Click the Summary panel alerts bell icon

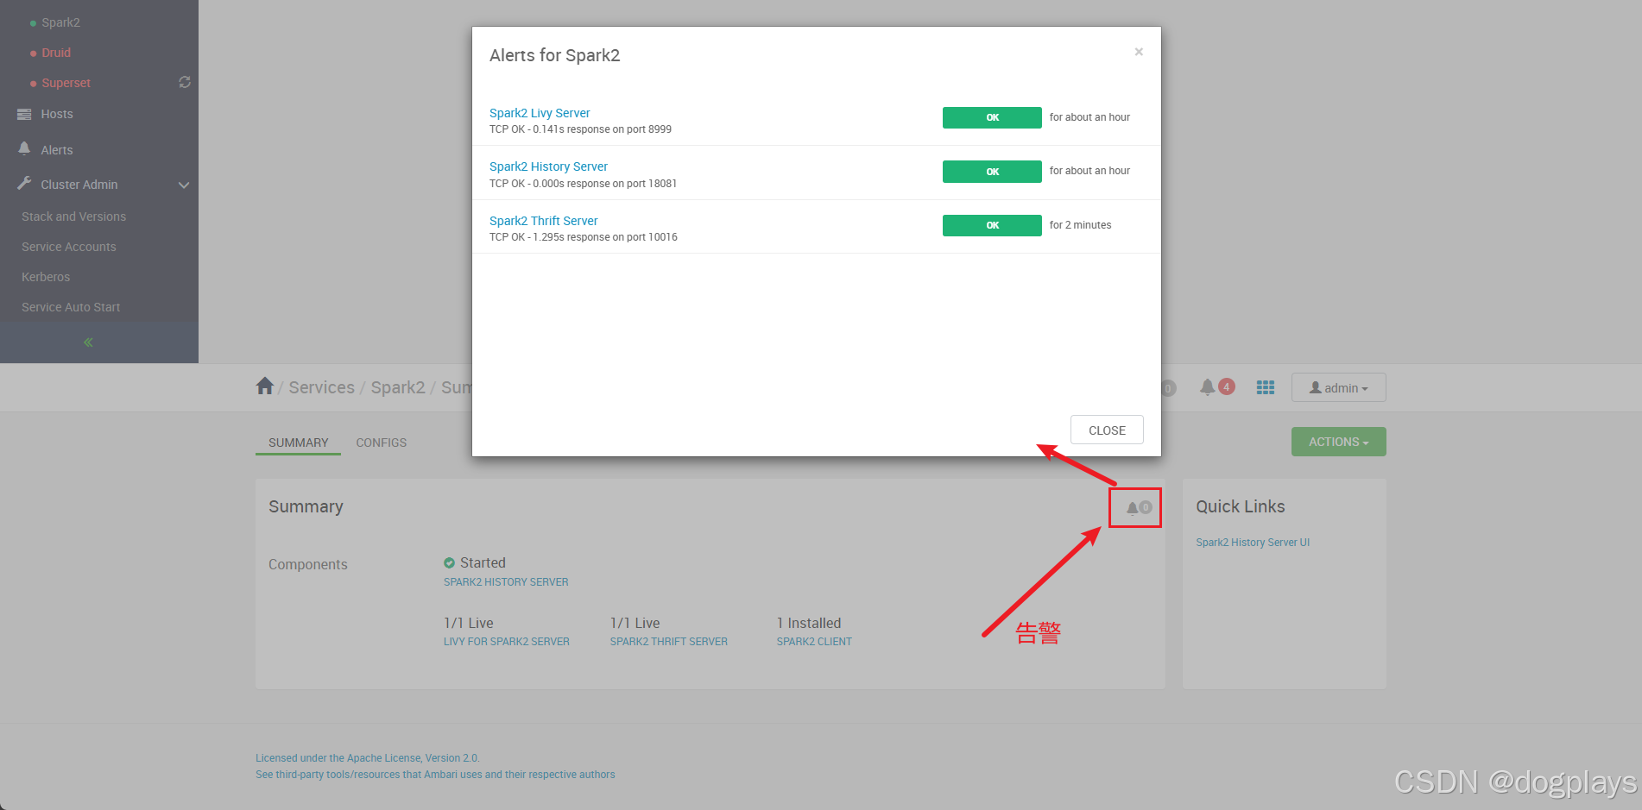[1139, 507]
